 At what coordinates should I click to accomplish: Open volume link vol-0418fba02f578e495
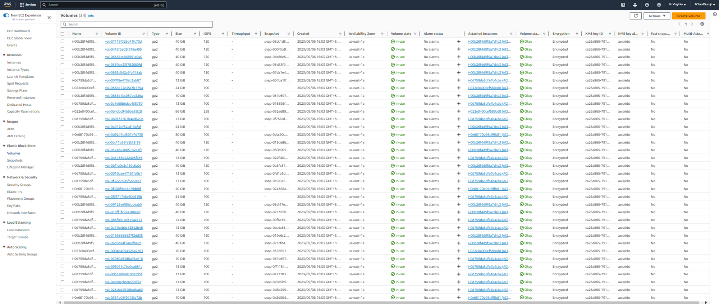[123, 49]
